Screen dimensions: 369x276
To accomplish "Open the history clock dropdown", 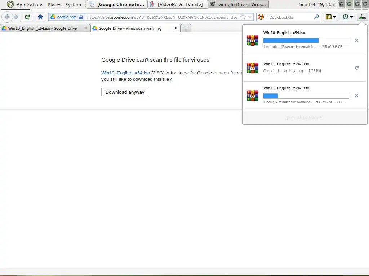I will point(348,17).
